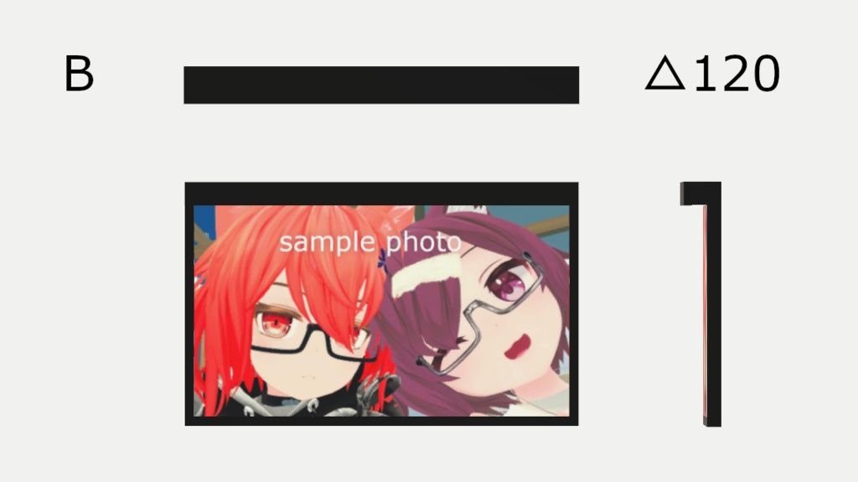Viewport: 858px width, 482px height.
Task: Click the number 120 text
Action: [x=737, y=74]
